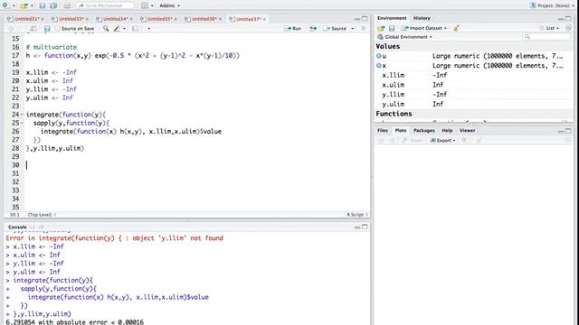Screen dimensions: 579x325
Task: Click Re-run previous code icon
Action: (313, 28)
